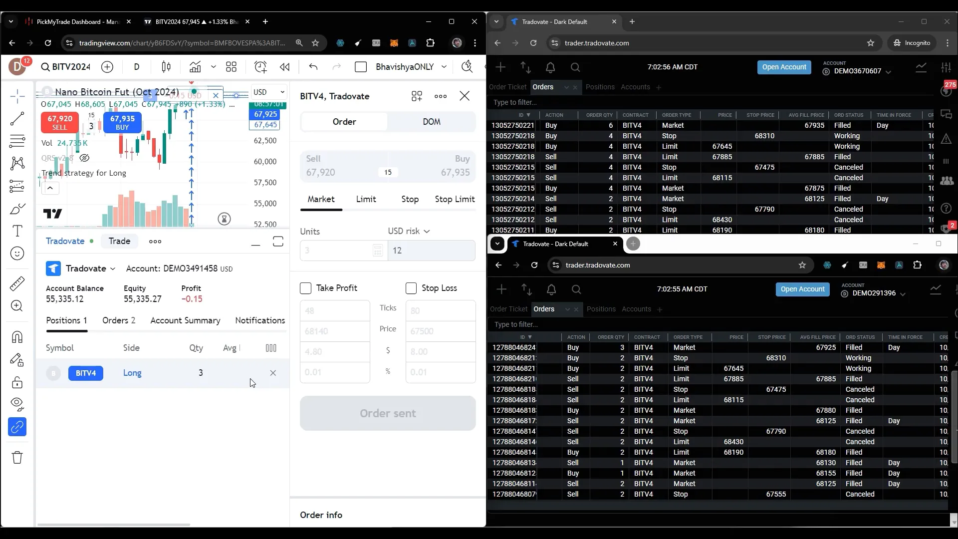Close the BITV4 order panel
The height and width of the screenshot is (539, 958).
(x=465, y=96)
